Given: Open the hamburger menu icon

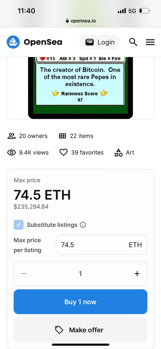Looking at the screenshot, I should [x=150, y=42].
